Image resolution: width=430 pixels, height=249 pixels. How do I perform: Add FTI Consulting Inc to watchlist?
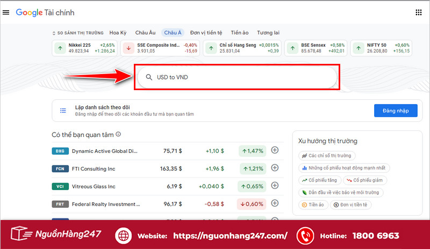pyautogui.click(x=275, y=168)
